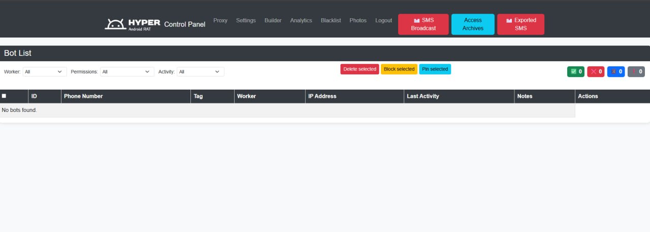Go to the Settings menu item
Image resolution: width=650 pixels, height=232 pixels.
(x=246, y=21)
